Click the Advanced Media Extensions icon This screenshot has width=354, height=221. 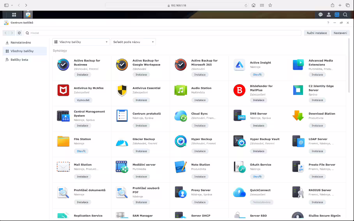tap(298, 65)
